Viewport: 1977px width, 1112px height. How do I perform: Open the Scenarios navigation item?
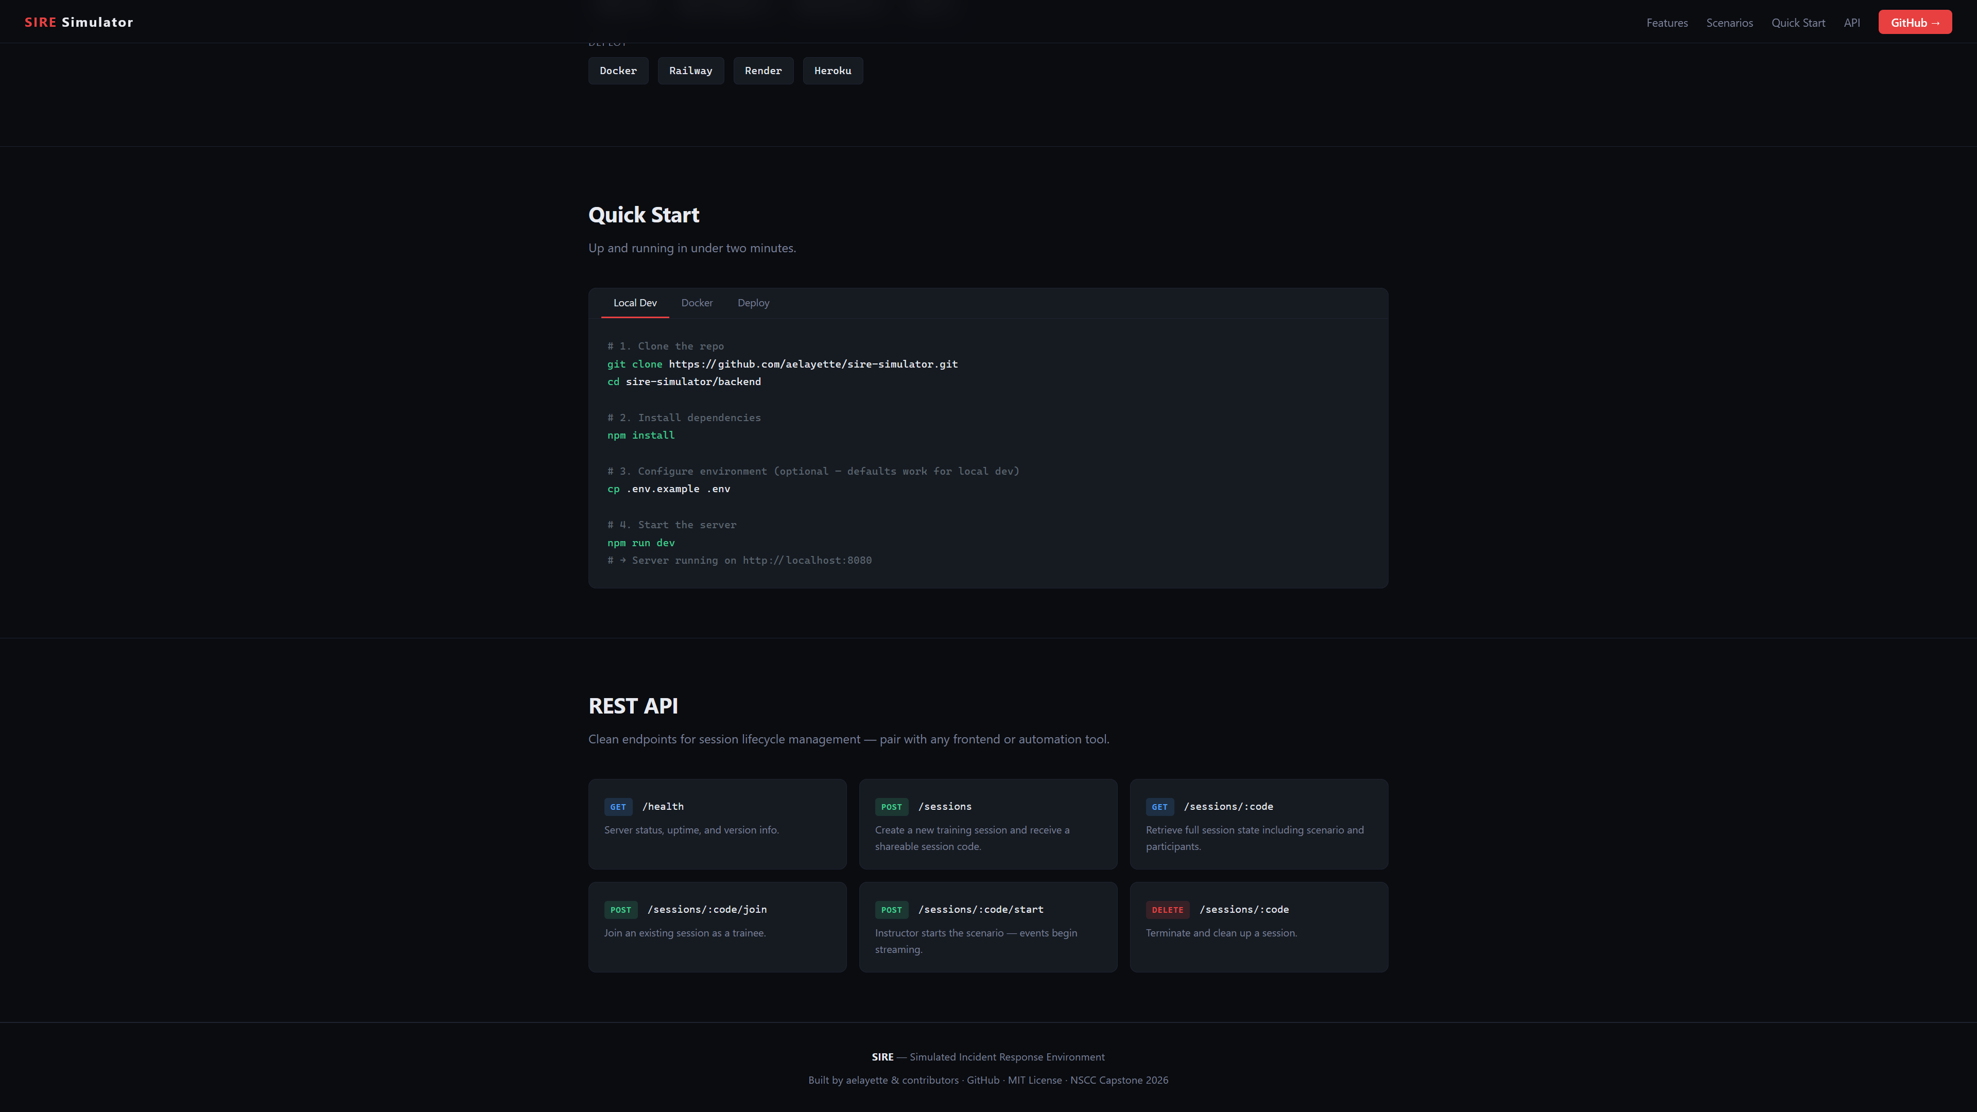[x=1729, y=22]
